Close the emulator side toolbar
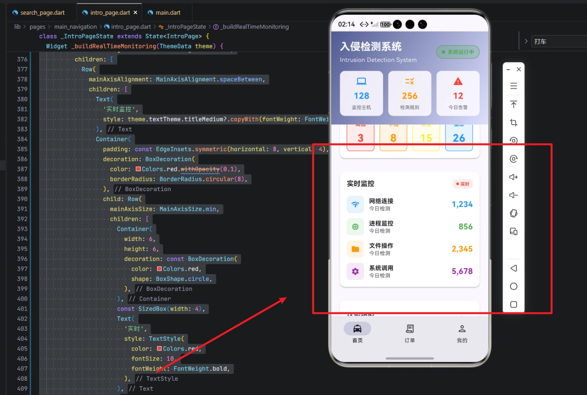 tap(519, 69)
